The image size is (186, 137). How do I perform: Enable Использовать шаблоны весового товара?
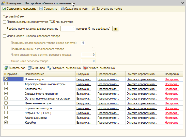pos(5,36)
